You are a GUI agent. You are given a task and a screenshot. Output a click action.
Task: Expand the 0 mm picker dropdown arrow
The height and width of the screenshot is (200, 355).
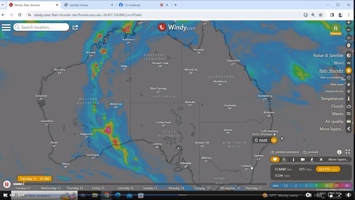pos(274,140)
